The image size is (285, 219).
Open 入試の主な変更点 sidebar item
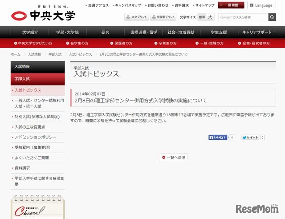(x=37, y=127)
